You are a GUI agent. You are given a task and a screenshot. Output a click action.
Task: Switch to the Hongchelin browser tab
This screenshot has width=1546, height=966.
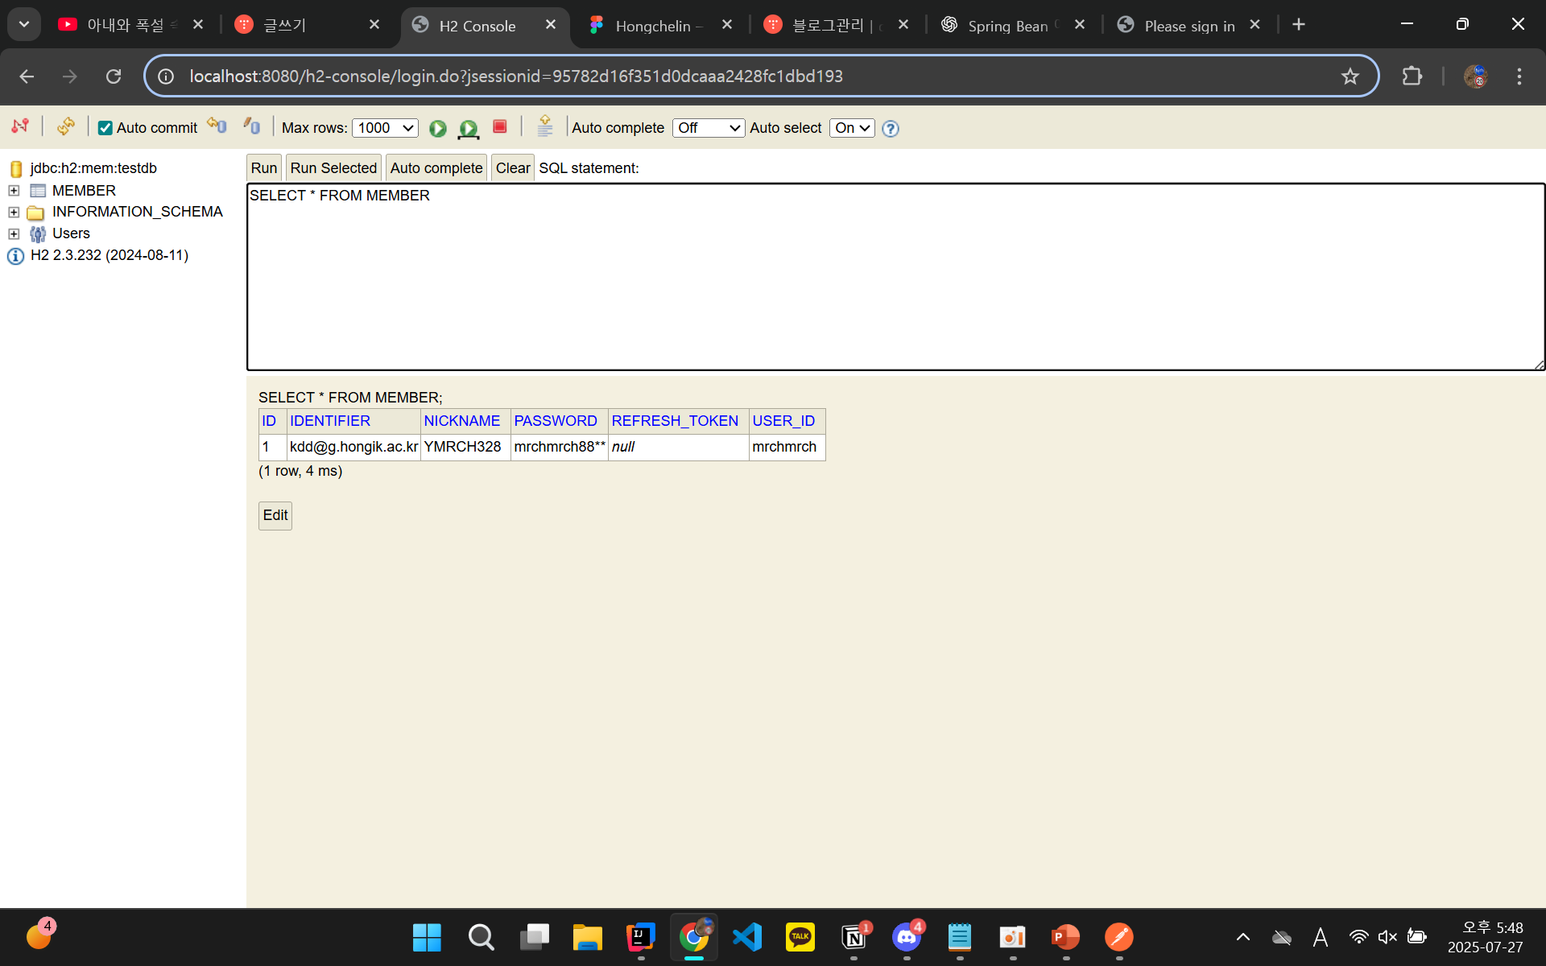pos(652,26)
